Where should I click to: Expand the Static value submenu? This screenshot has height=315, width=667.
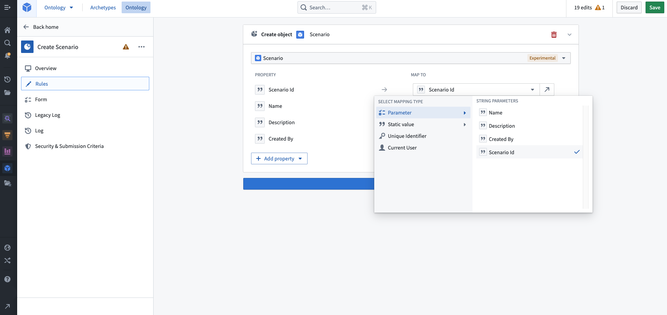pyautogui.click(x=423, y=124)
